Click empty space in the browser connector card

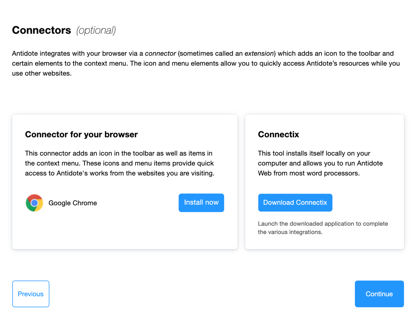(x=125, y=233)
